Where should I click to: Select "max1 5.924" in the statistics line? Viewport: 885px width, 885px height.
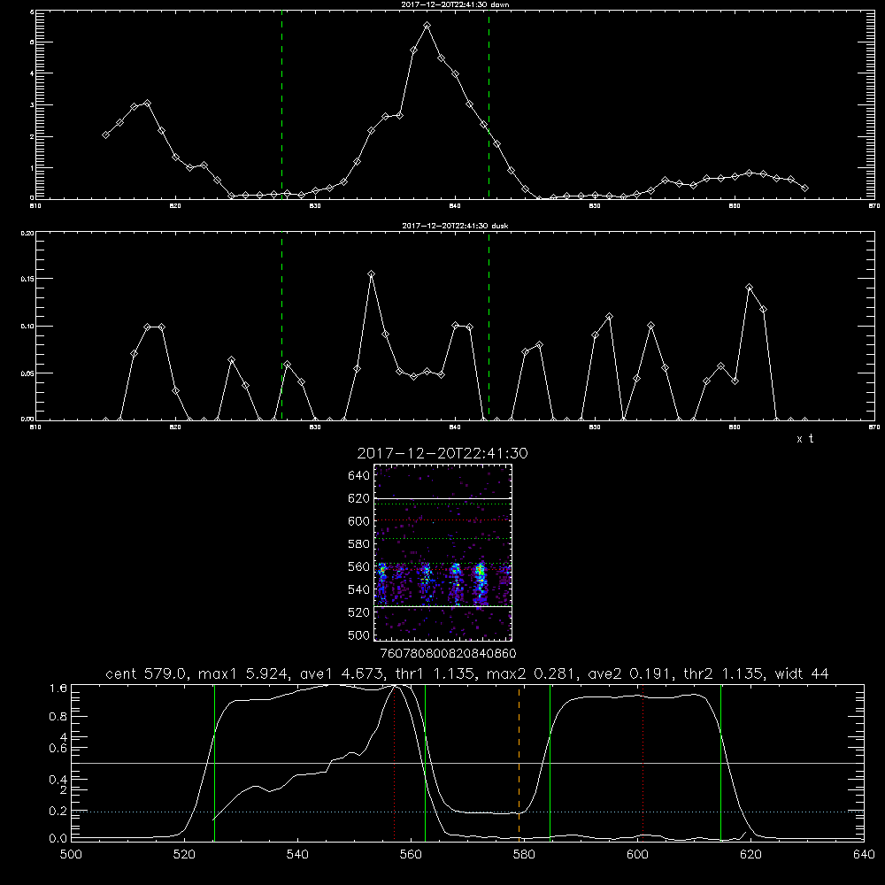point(244,673)
